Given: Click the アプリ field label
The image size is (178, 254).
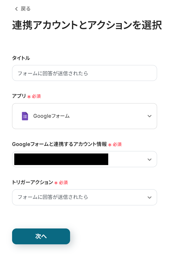Looking at the screenshot, I should [19, 96].
